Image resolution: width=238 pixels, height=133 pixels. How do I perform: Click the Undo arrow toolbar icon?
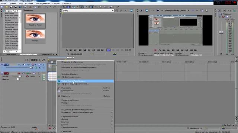point(46,7)
